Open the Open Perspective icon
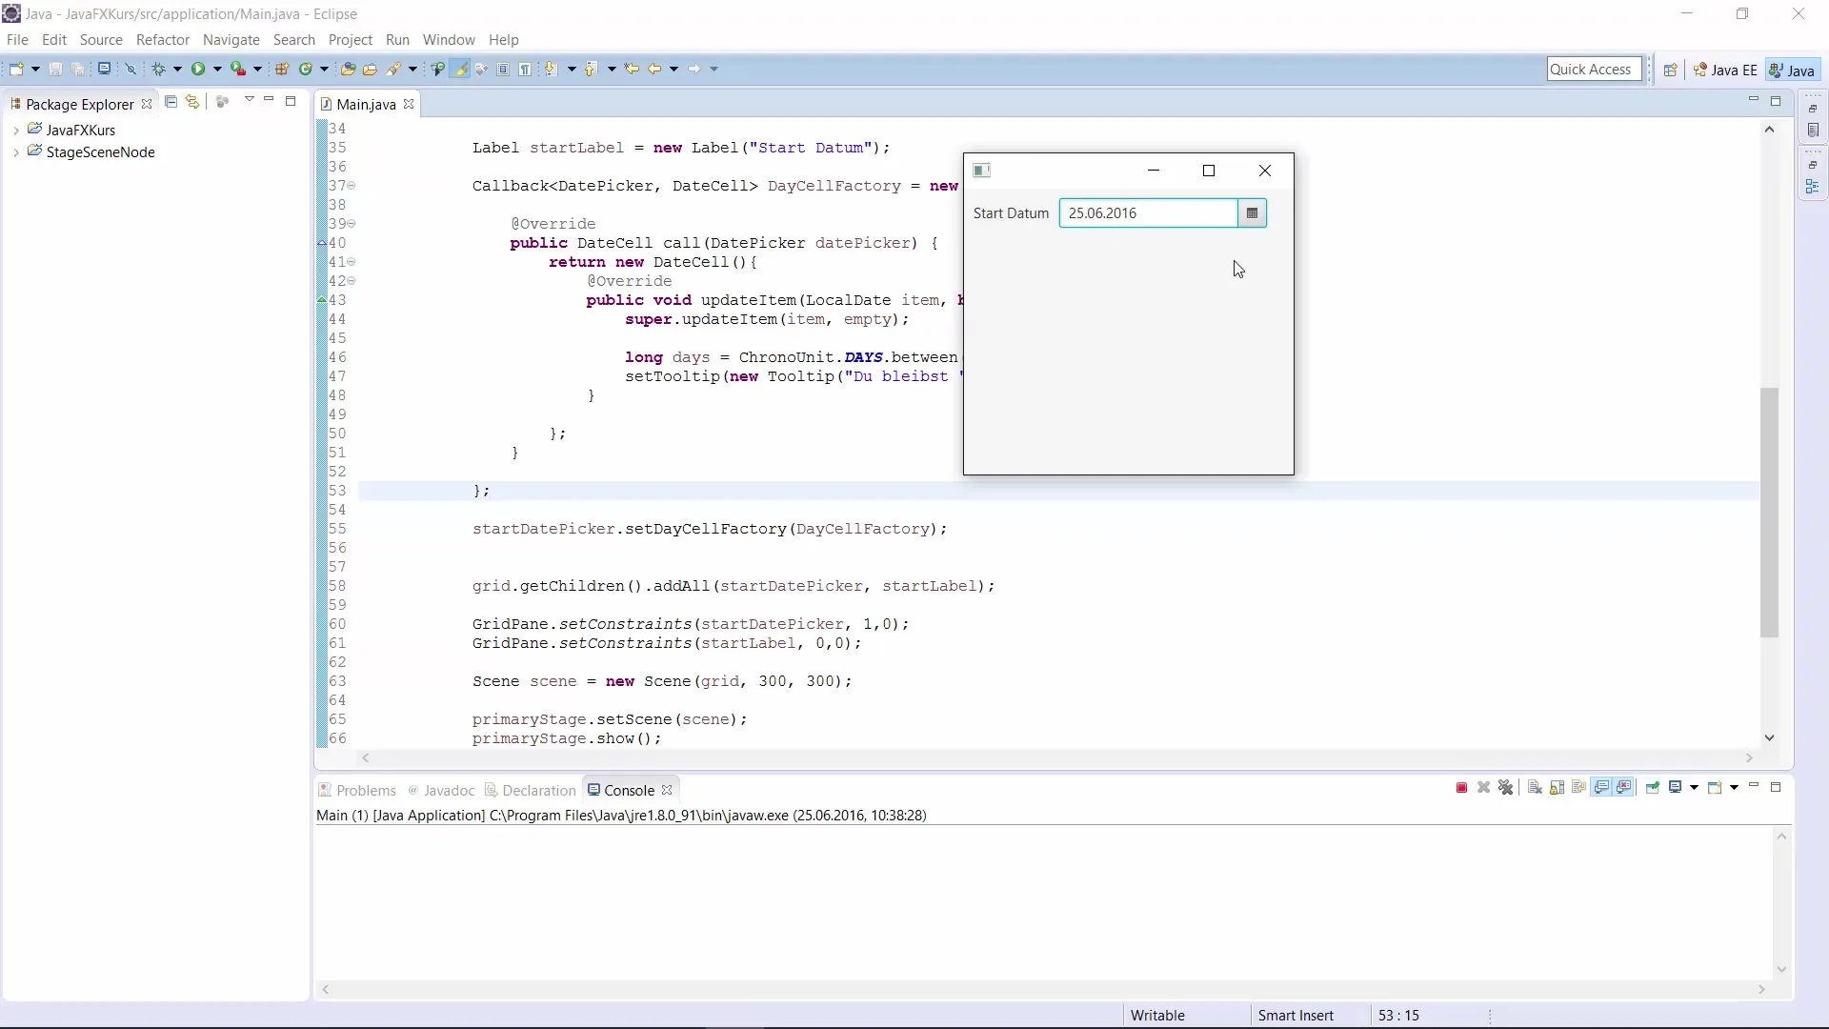 point(1670,70)
